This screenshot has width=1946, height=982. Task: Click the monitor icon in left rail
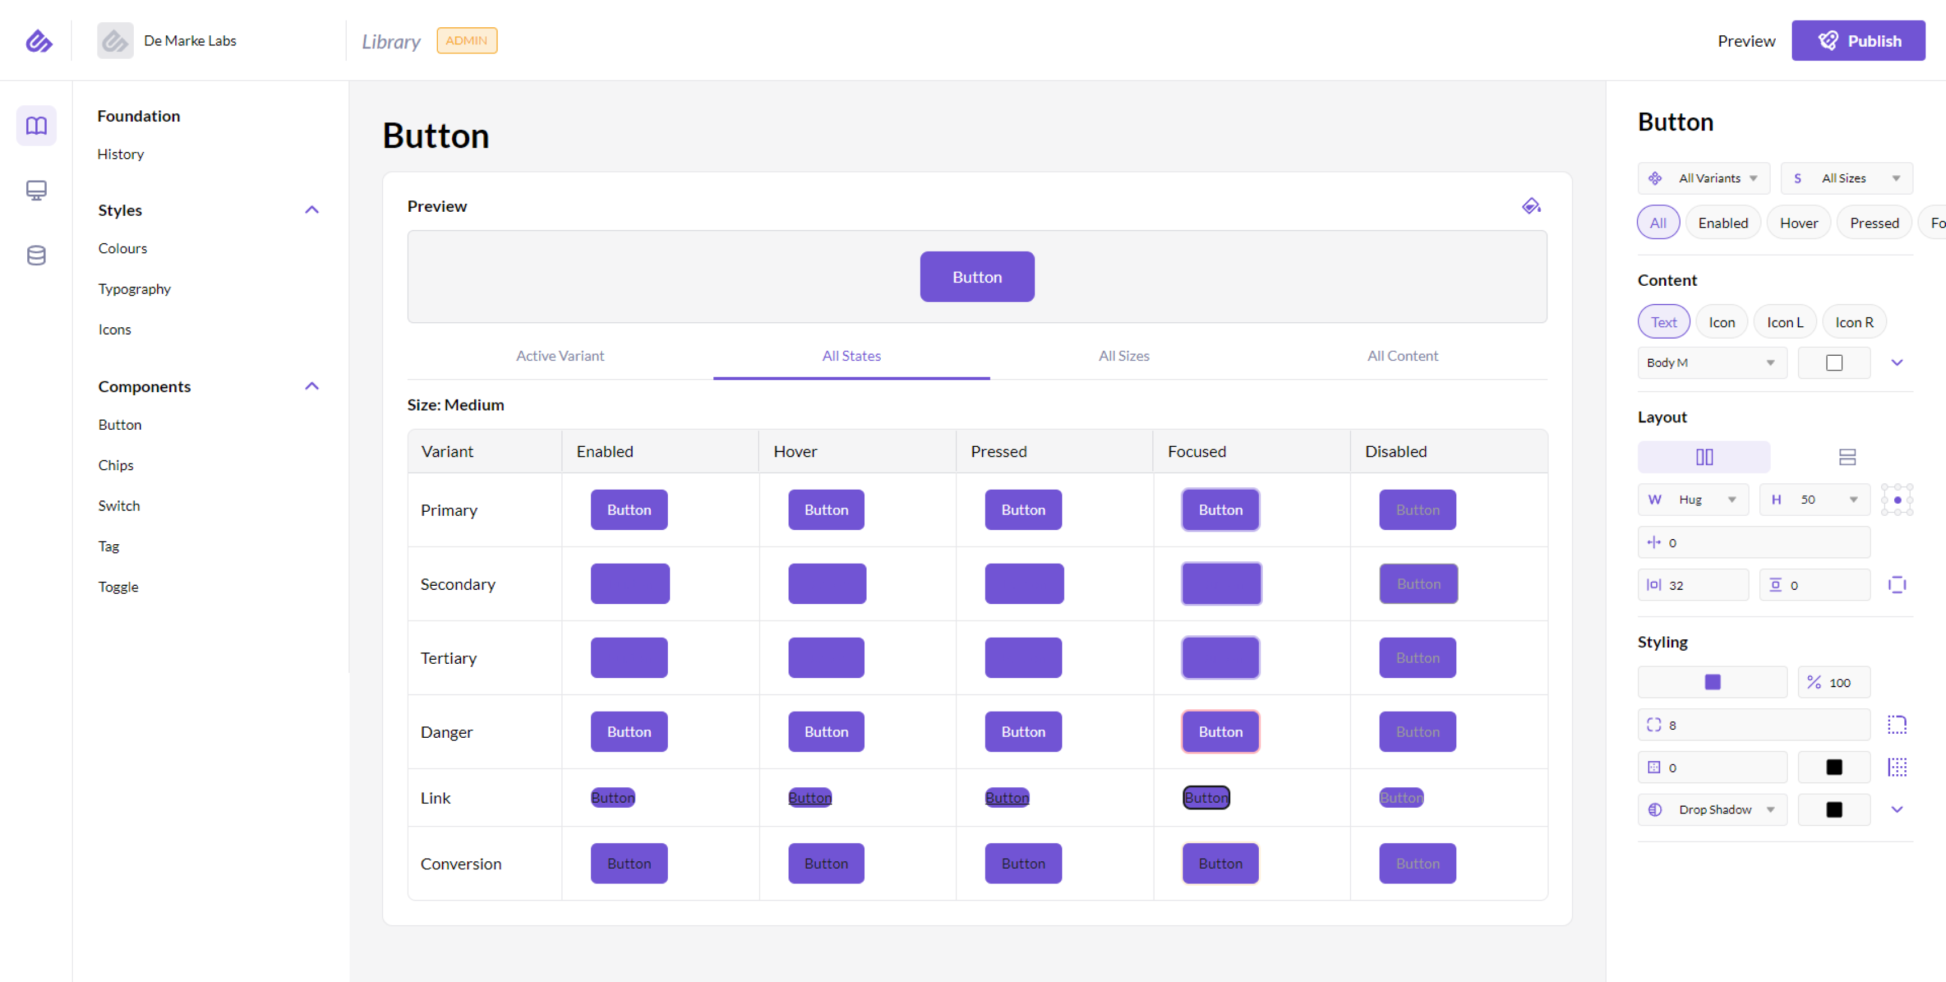click(x=36, y=190)
